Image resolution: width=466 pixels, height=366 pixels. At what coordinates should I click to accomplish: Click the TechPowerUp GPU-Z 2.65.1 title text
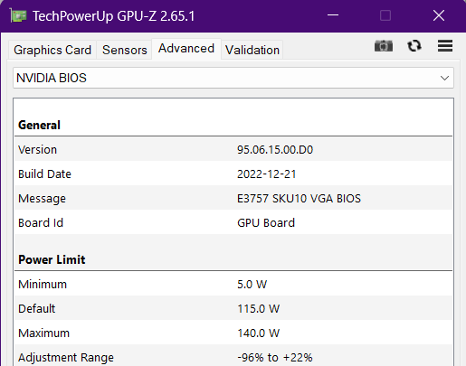click(x=114, y=16)
